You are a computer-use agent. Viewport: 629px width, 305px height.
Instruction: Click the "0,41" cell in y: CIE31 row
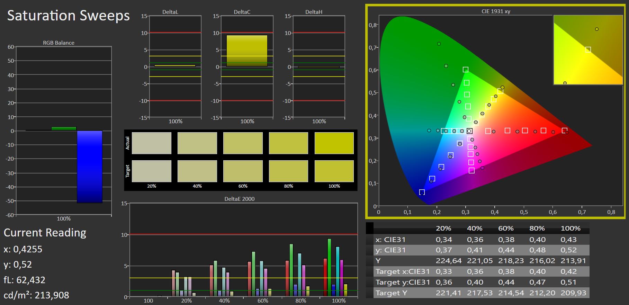(475, 250)
